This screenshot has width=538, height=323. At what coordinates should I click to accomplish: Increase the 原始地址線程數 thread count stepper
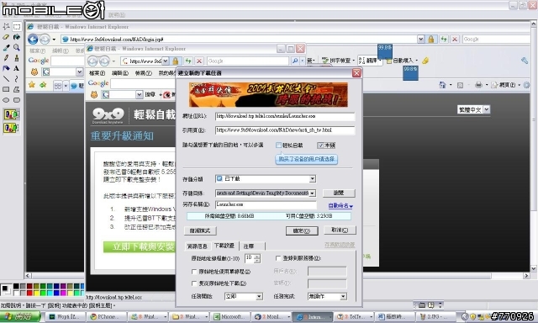257,256
